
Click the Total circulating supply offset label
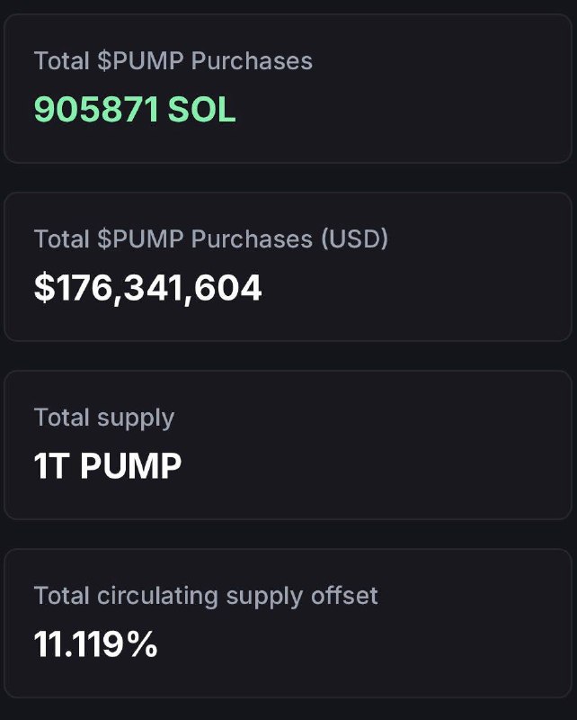click(x=206, y=596)
